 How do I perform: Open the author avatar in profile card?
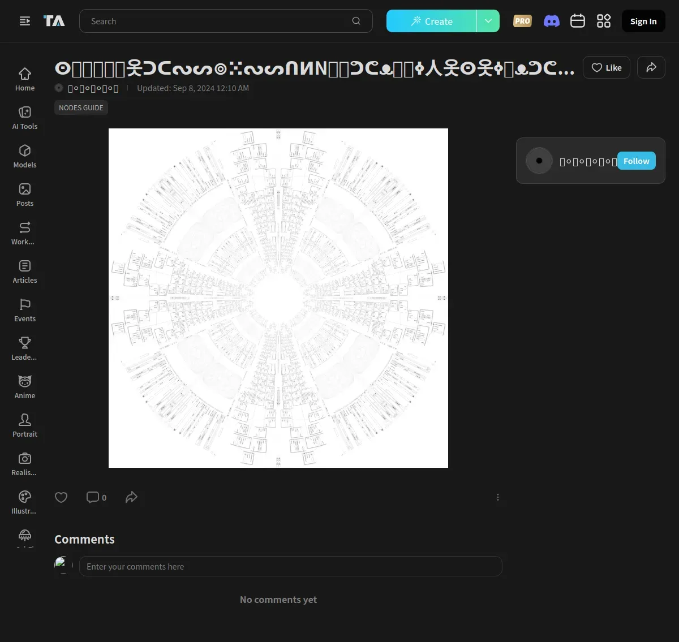coord(539,161)
